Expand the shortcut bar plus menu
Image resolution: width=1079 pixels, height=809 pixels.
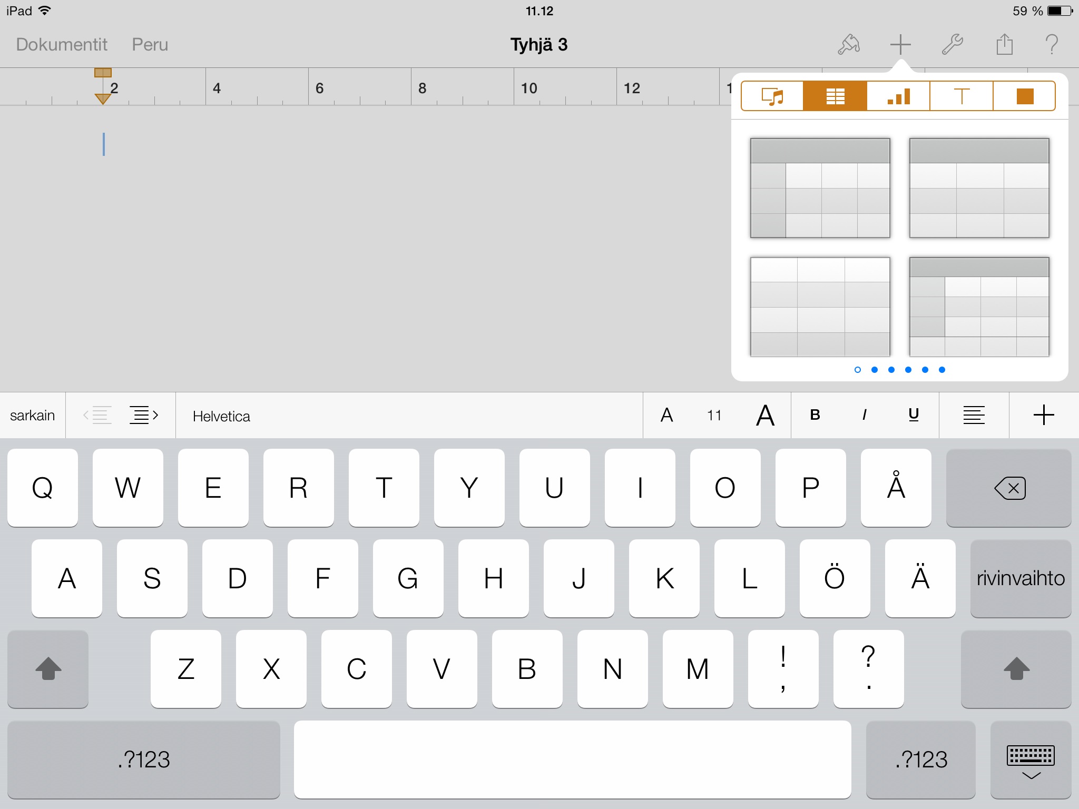[x=1043, y=416]
